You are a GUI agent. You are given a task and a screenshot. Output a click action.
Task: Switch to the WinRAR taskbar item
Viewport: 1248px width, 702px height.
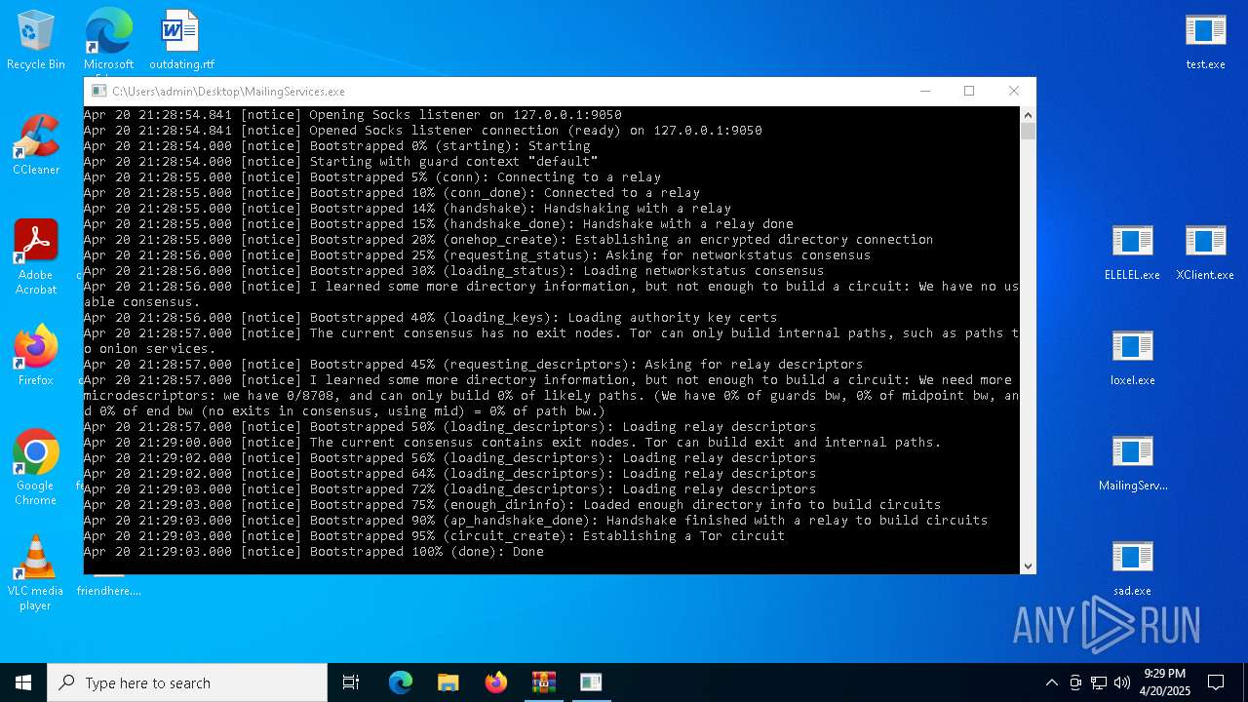[x=544, y=682]
